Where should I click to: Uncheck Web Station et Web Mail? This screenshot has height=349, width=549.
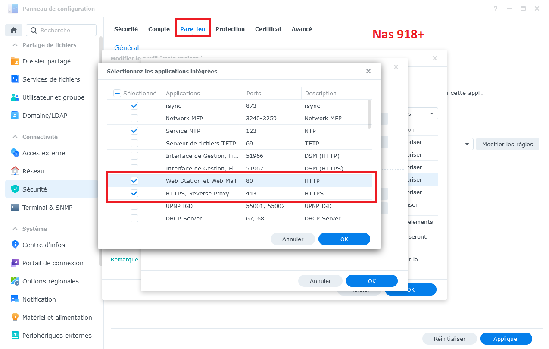134,181
